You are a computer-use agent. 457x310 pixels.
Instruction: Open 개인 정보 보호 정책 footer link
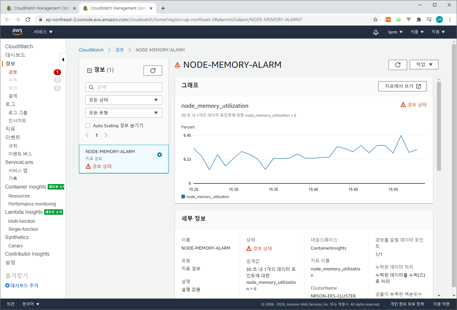click(407, 304)
